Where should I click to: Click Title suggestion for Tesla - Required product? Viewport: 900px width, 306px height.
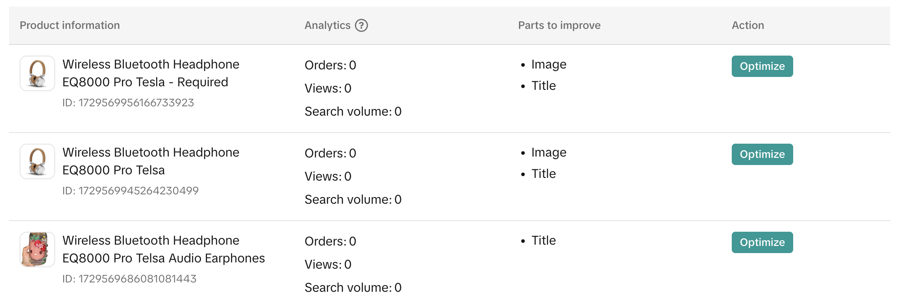point(543,86)
